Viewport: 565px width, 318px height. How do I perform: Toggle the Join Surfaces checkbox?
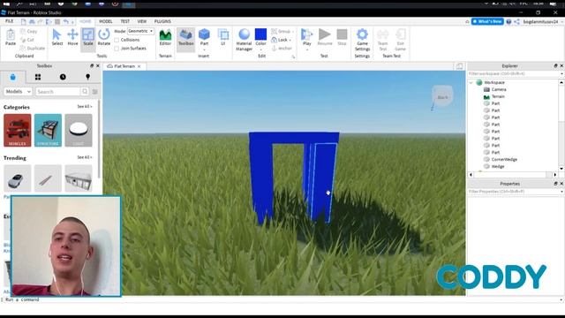(x=117, y=48)
